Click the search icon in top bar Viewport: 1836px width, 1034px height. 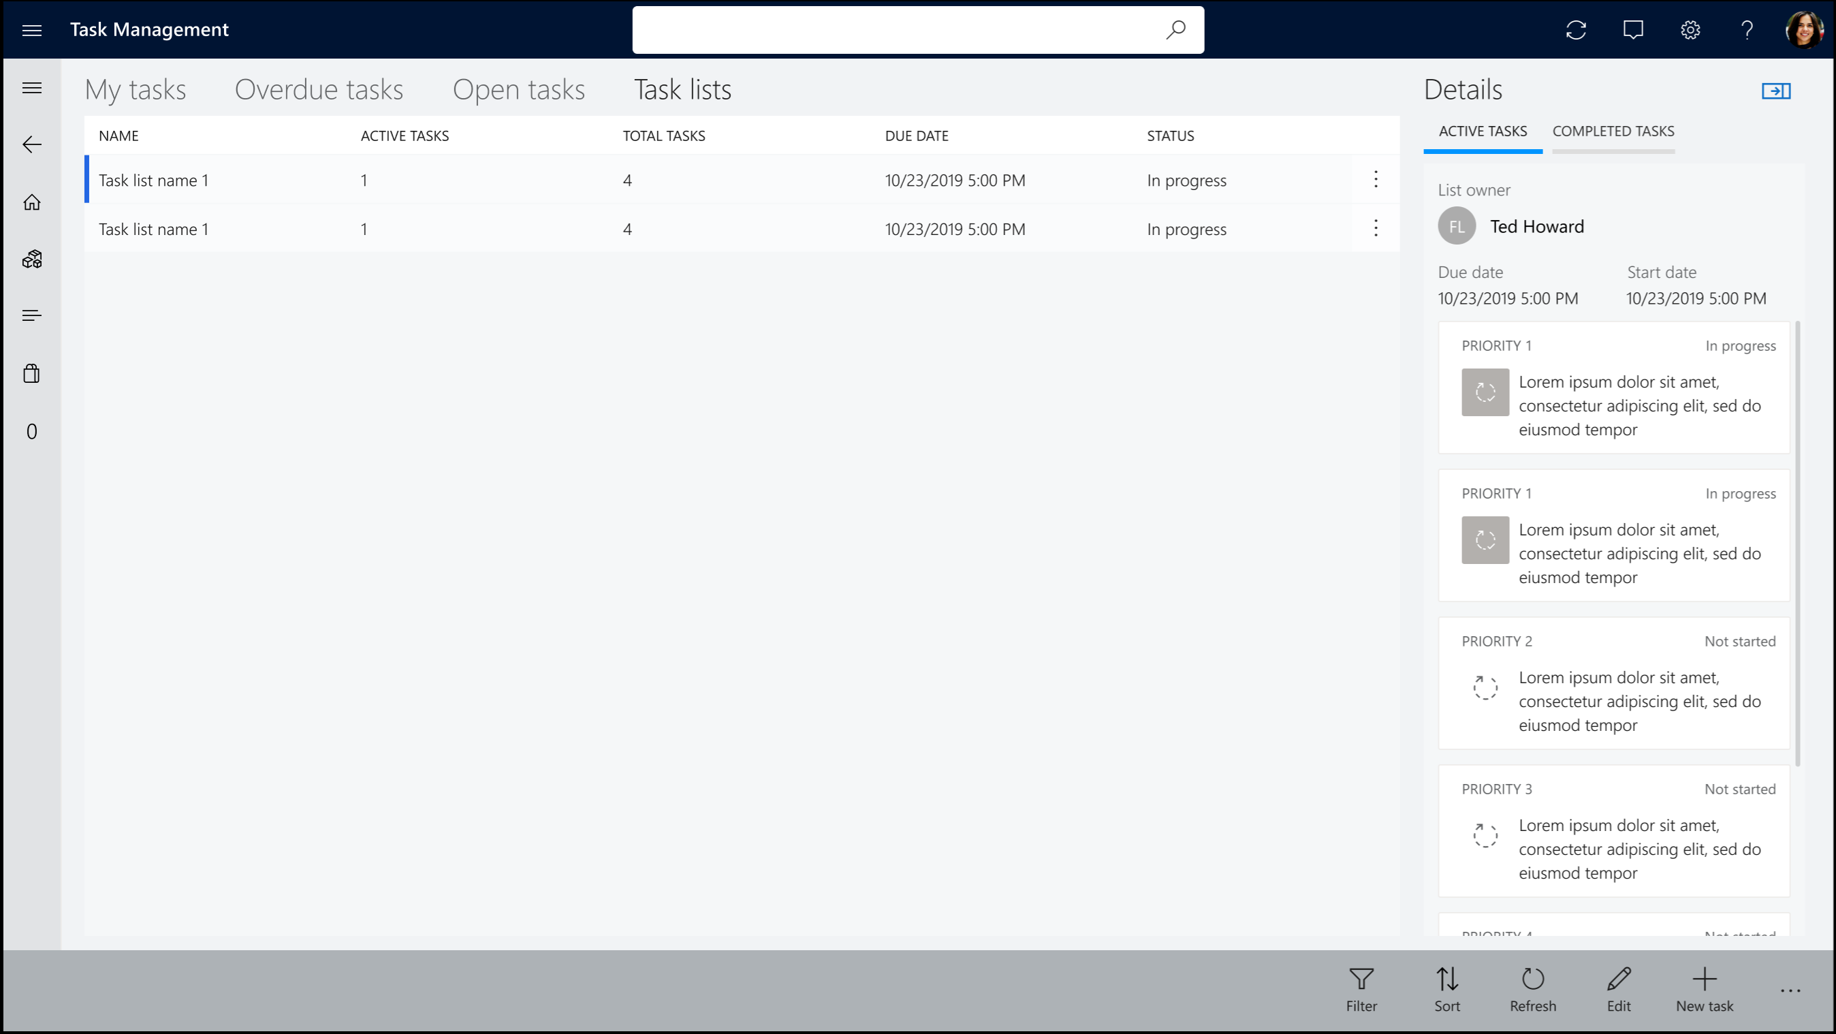tap(1175, 28)
